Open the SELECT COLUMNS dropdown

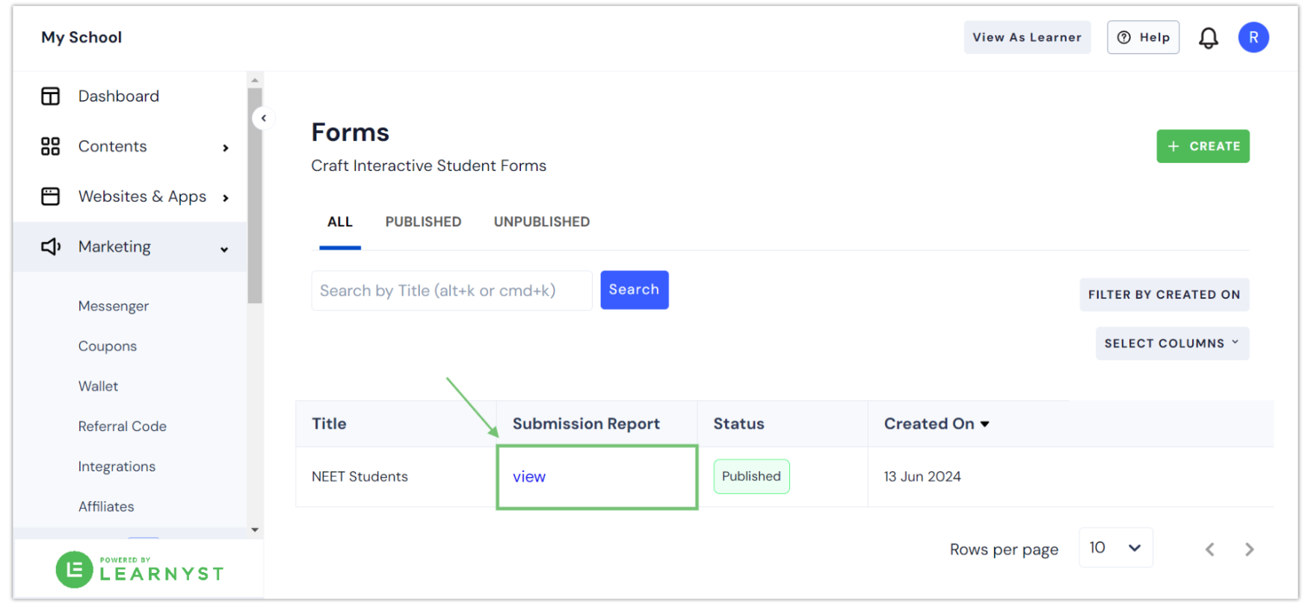tap(1171, 343)
